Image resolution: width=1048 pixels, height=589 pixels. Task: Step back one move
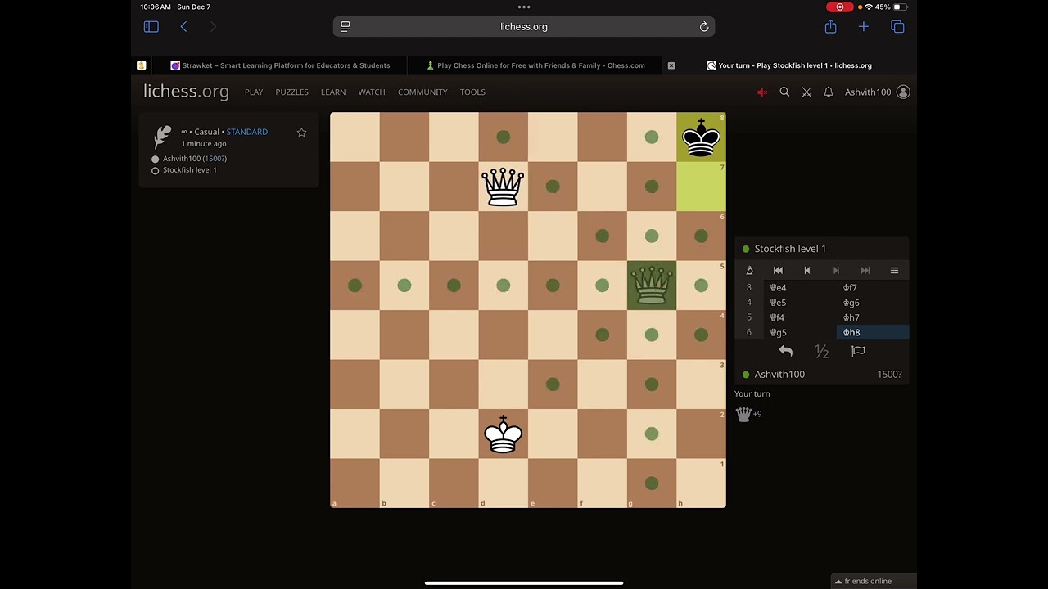(x=806, y=270)
